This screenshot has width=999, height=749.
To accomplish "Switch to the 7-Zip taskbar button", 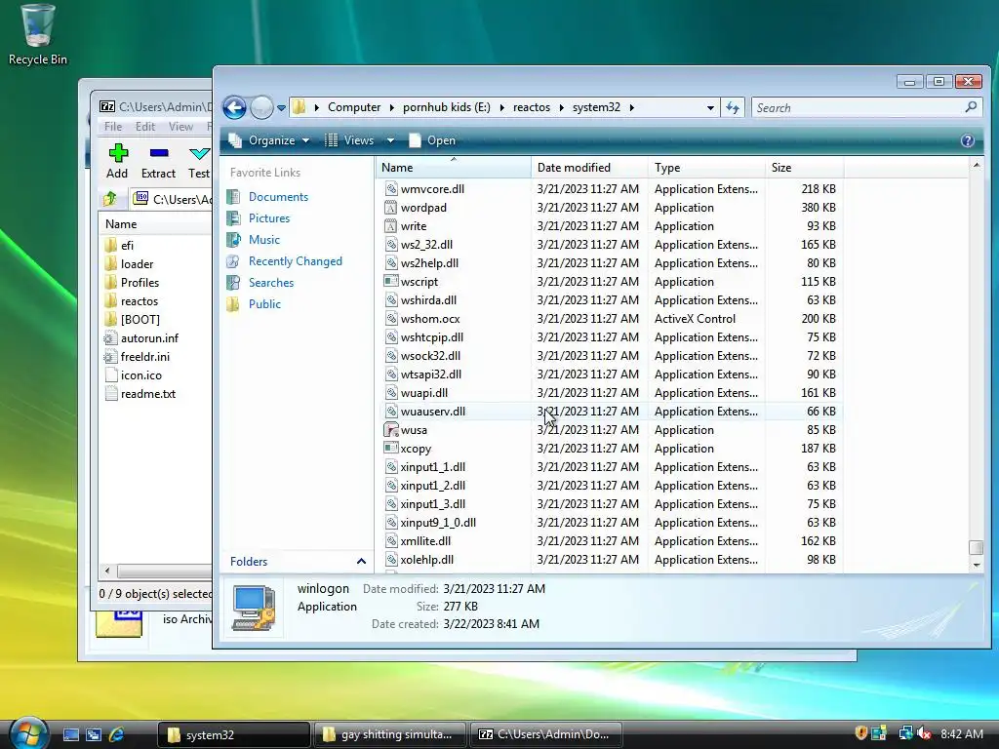I will click(545, 734).
